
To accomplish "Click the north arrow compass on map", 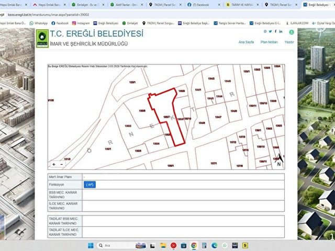I will 279,159.
